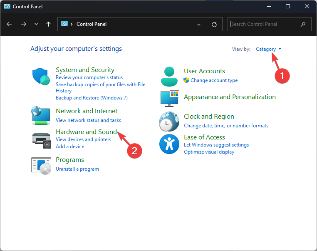Open Hardware and Sound category
The width and height of the screenshot is (317, 251).
(87, 132)
